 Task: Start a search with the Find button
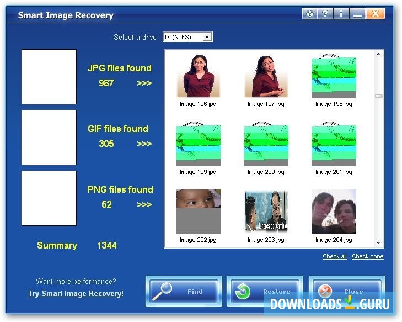pos(184,291)
